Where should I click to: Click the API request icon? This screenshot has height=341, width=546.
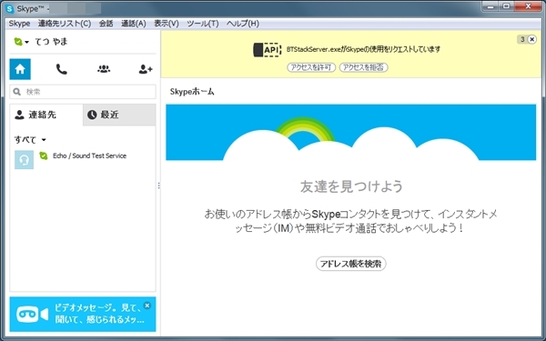(267, 50)
